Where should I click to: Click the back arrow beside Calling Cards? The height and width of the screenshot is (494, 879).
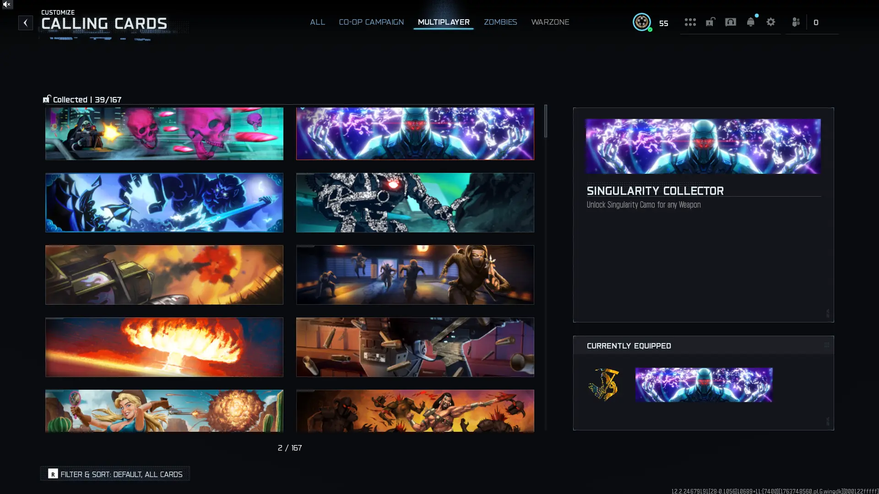26,22
